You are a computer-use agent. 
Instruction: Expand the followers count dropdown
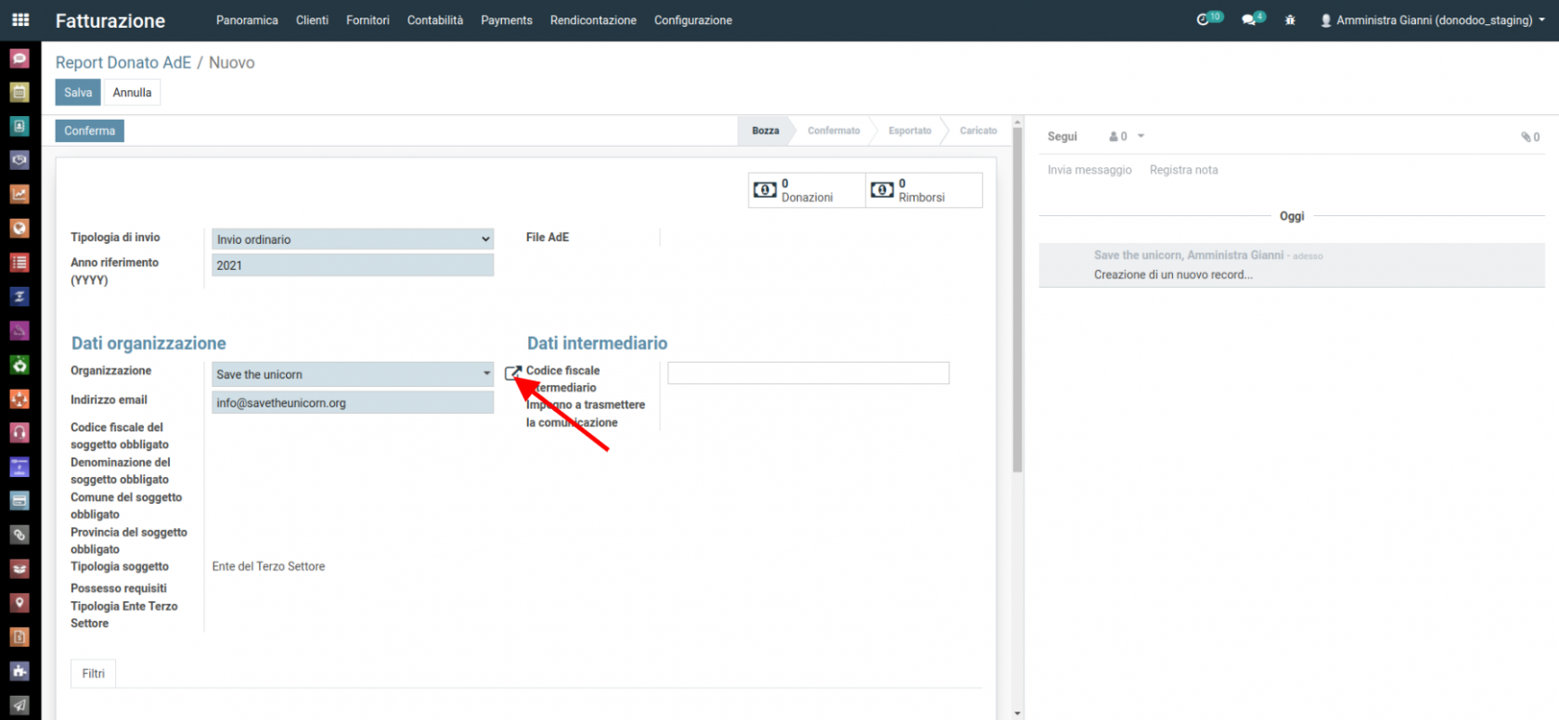point(1127,136)
